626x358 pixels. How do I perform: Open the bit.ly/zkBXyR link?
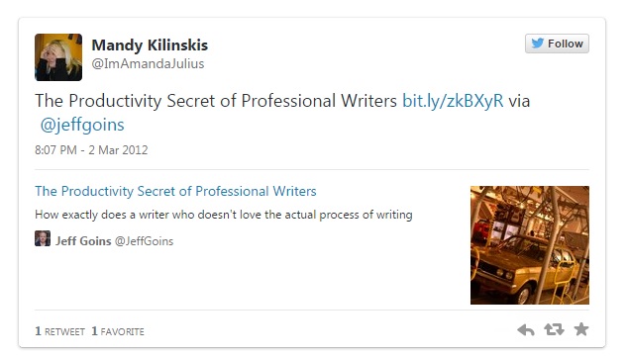453,101
